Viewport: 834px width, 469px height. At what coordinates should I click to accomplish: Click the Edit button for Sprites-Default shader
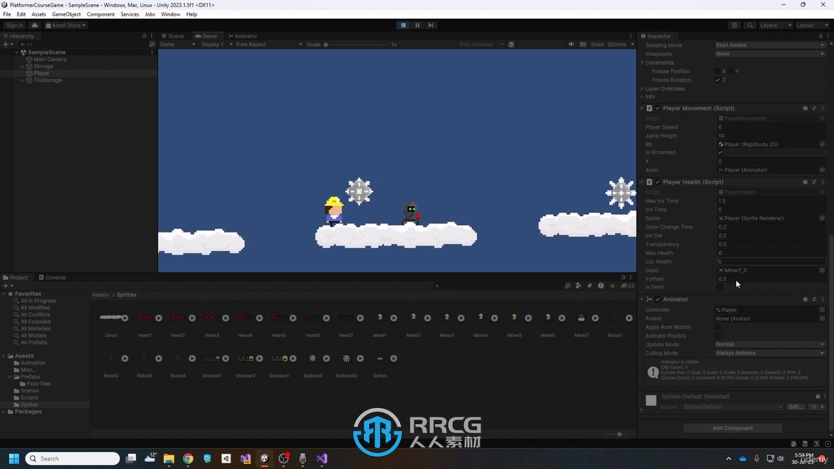click(x=796, y=406)
